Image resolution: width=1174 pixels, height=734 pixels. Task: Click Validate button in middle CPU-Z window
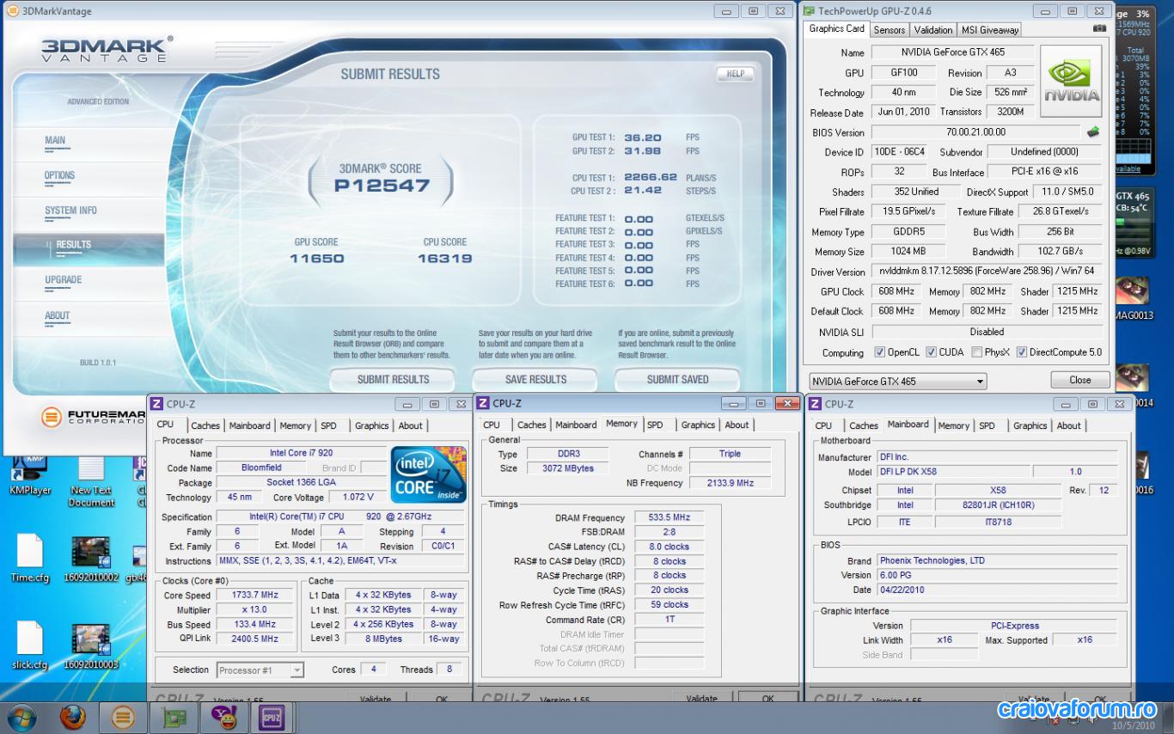click(x=702, y=698)
